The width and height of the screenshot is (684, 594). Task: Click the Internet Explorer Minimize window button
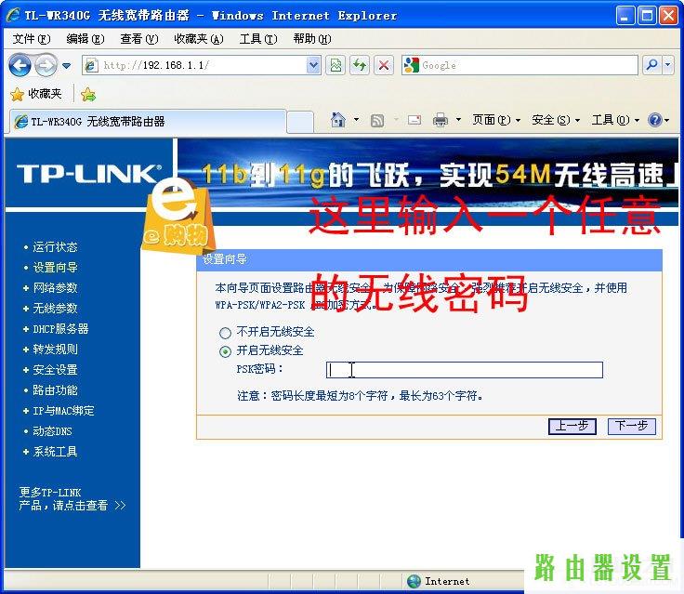(625, 16)
